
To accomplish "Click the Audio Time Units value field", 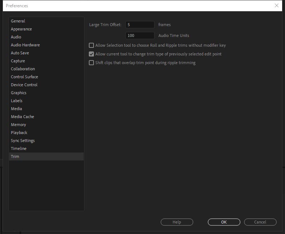I will point(140,35).
